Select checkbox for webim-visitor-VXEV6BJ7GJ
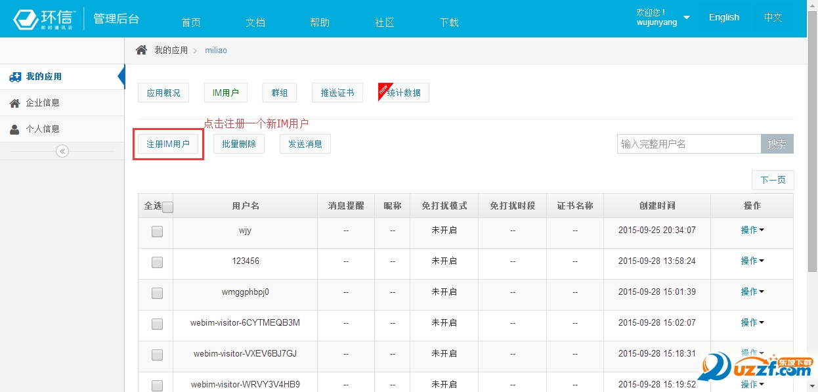Image resolution: width=818 pixels, height=392 pixels. pyautogui.click(x=157, y=355)
